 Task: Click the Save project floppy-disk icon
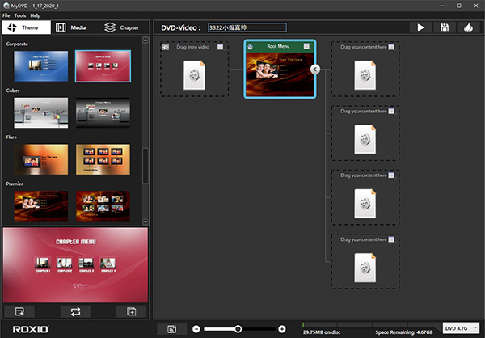pos(444,27)
